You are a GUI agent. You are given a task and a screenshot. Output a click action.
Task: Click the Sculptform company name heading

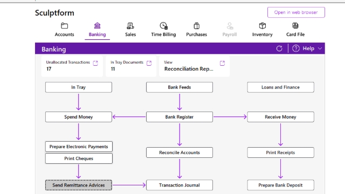(x=54, y=13)
